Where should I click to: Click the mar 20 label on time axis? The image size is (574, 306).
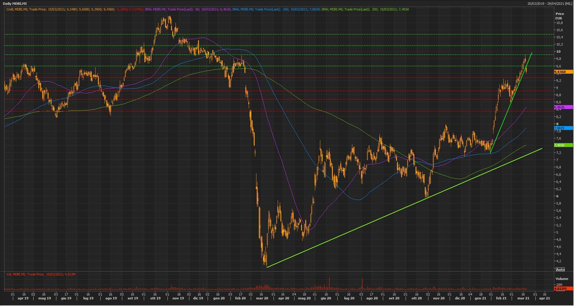(x=262, y=298)
